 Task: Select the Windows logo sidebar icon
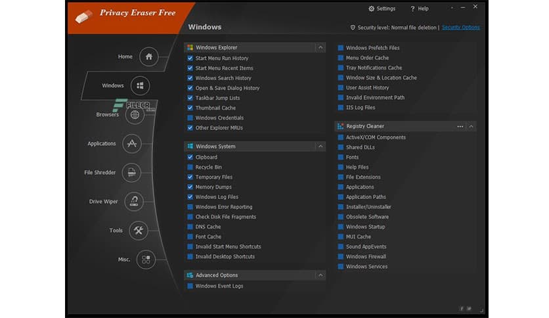pos(140,85)
